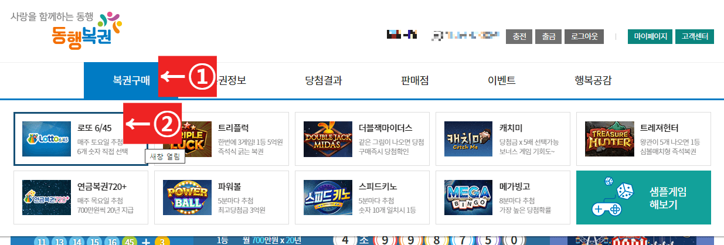Click the '최고당첨금 3억원' text

coord(242,210)
